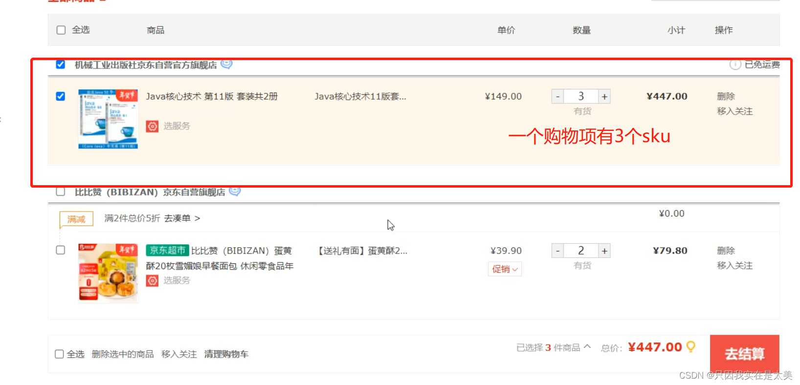Open 比比赞 京东自营旗舰店 store link
The height and width of the screenshot is (385, 800).
pyautogui.click(x=150, y=192)
